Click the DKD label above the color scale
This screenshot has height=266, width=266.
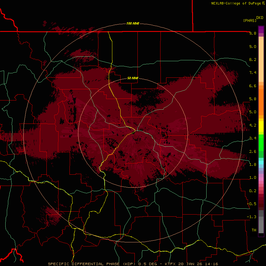(260, 18)
